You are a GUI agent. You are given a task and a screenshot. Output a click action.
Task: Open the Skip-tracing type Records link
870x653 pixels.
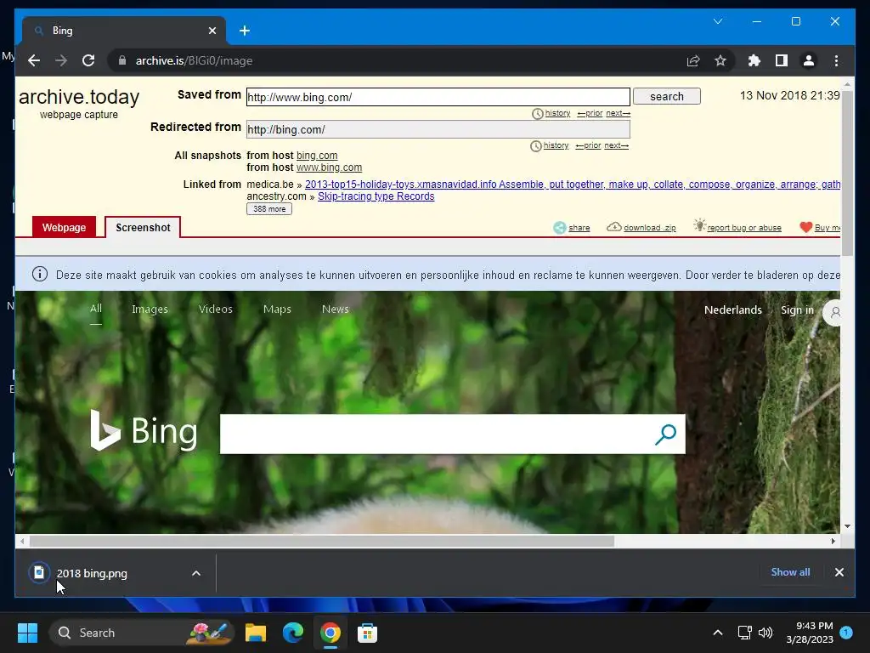pyautogui.click(x=376, y=196)
